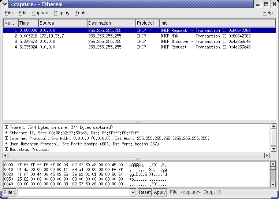Open the Display menu
Viewport: 279px width, 199px height.
62,13
